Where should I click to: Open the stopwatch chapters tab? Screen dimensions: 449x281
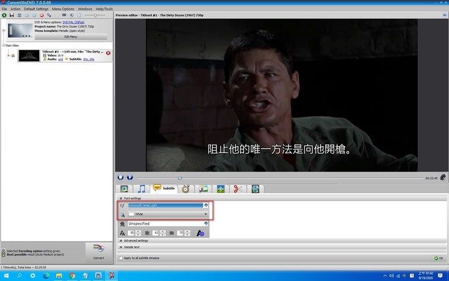(x=186, y=189)
